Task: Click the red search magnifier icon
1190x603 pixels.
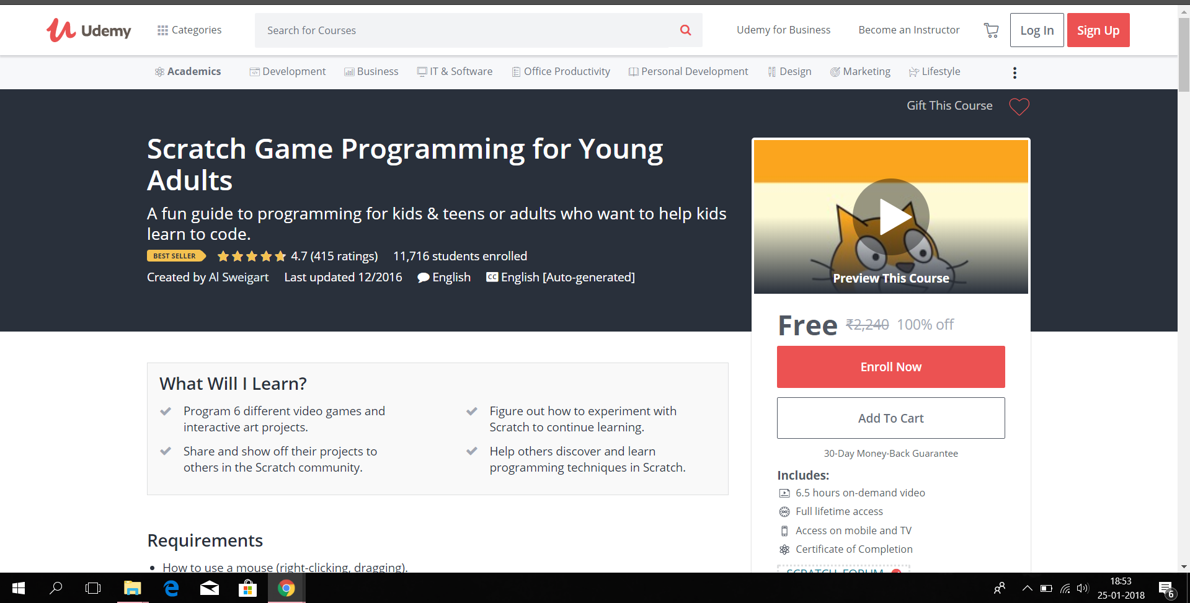Action: point(685,30)
